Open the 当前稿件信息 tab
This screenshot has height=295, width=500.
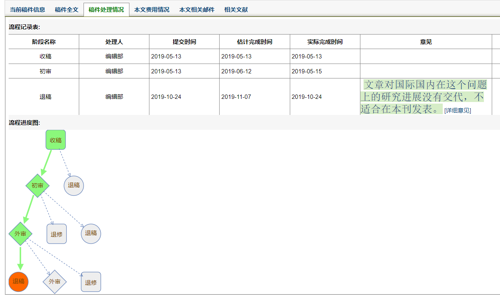[x=27, y=10]
